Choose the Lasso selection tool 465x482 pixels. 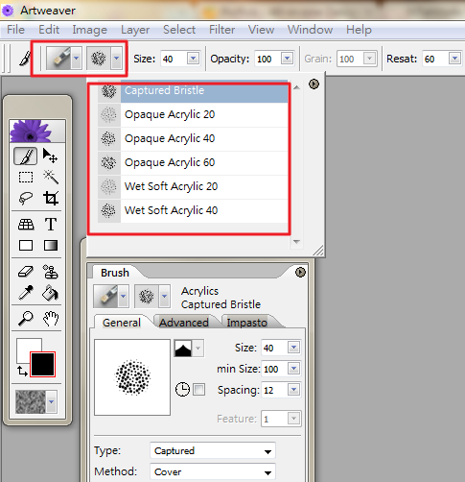(26, 198)
